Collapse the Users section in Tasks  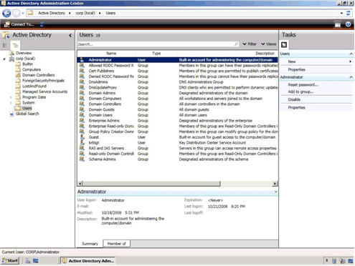[x=351, y=54]
